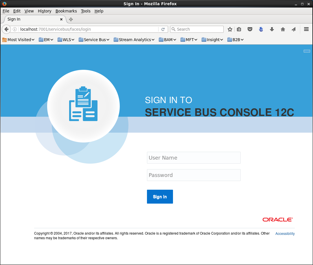313x265 pixels.
Task: Go to the Firefox Home icon
Action: [283, 29]
